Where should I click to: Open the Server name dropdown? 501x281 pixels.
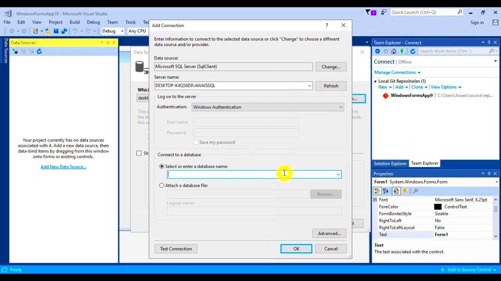tap(309, 85)
